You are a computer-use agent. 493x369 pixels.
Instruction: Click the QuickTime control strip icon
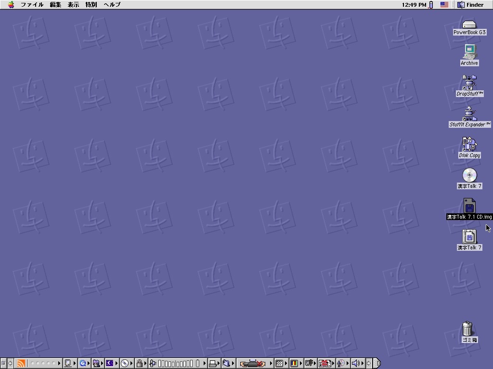click(x=83, y=363)
